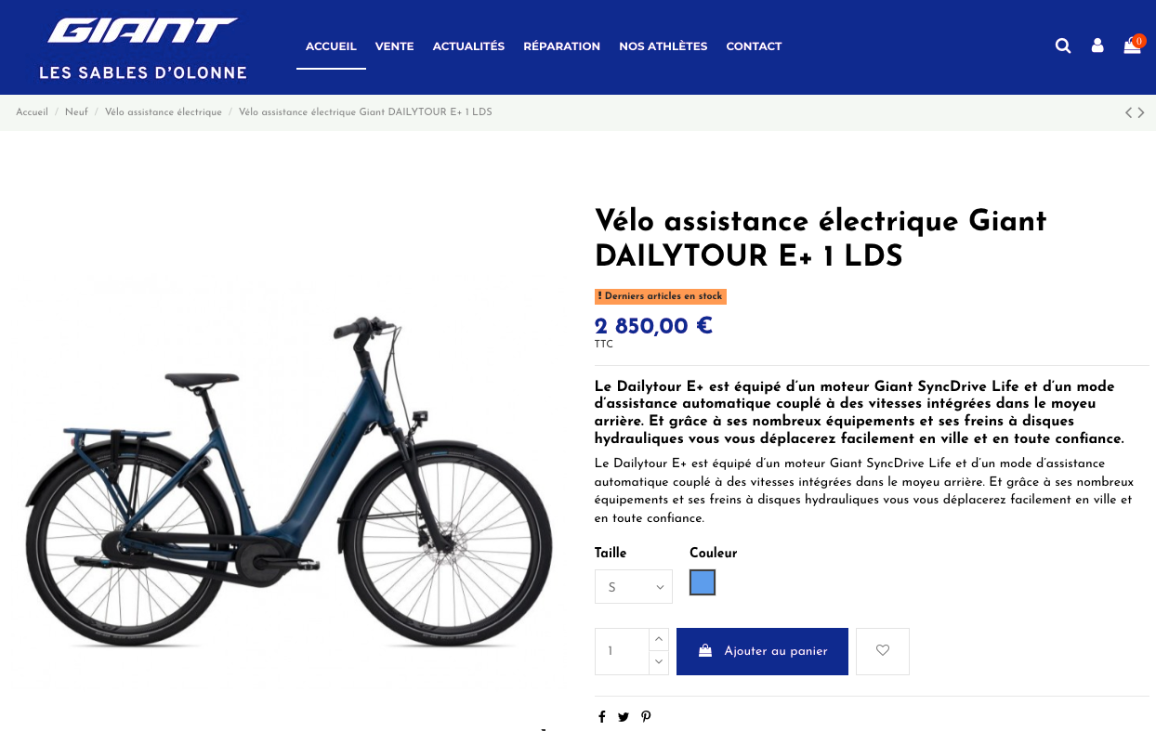Open the VENTE menu item
1156x731 pixels.
pos(394,46)
